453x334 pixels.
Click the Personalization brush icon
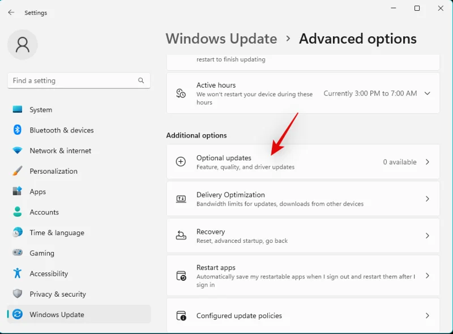pos(18,171)
